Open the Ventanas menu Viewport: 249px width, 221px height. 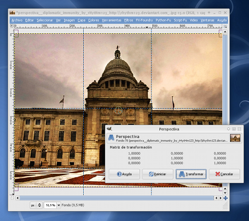click(x=207, y=20)
